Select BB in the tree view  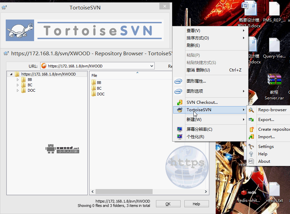tap(30, 80)
